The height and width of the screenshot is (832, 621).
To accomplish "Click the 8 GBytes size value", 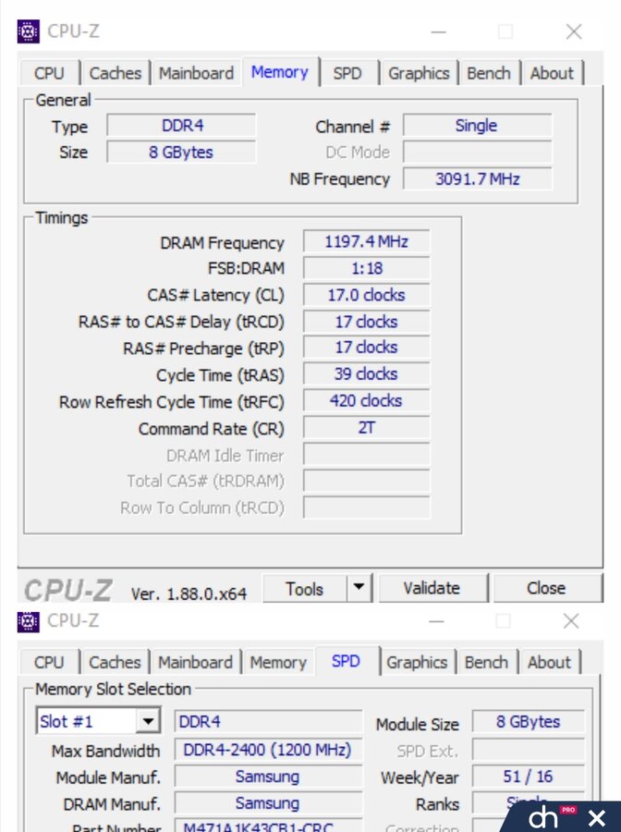I will [x=181, y=153].
